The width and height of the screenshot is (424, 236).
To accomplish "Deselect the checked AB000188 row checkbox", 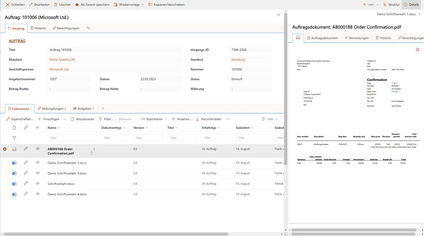I will 5,149.
